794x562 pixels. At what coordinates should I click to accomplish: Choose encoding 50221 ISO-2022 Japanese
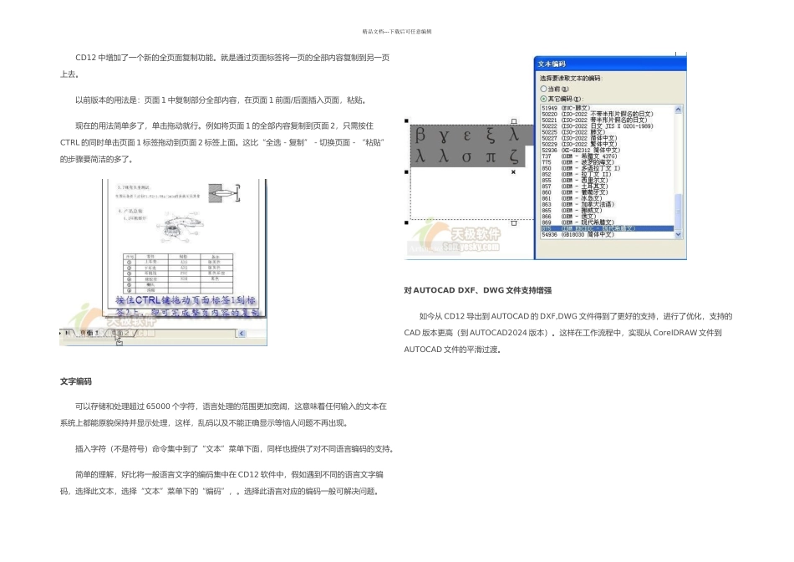click(607, 120)
